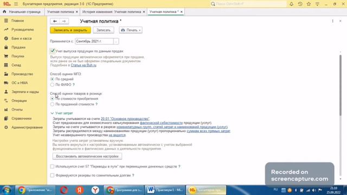The image size is (347, 195).
Task: Open Word document Практикум 1 in taskbar
Action: click(x=165, y=190)
